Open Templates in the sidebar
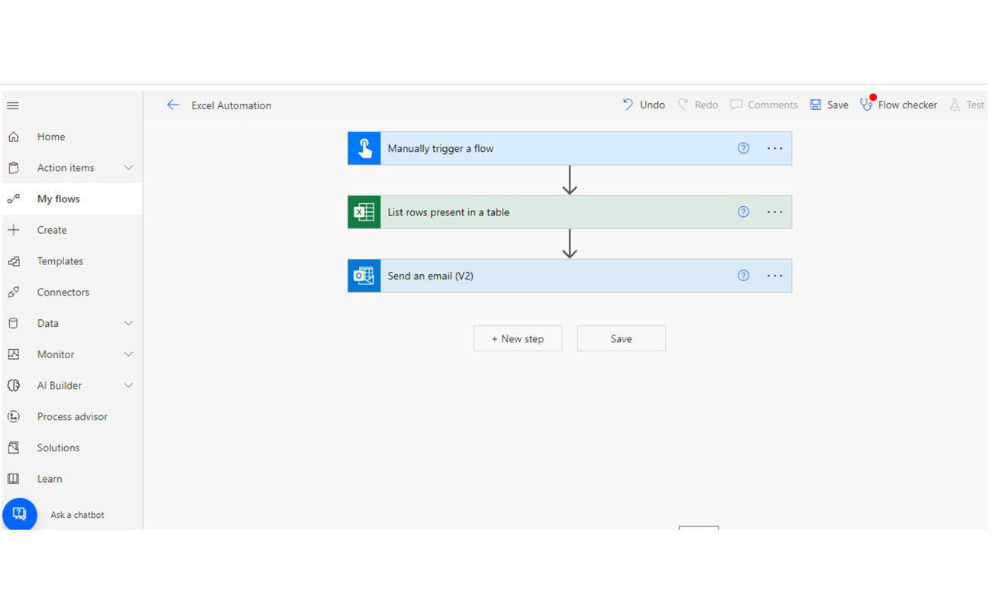 coord(71,261)
